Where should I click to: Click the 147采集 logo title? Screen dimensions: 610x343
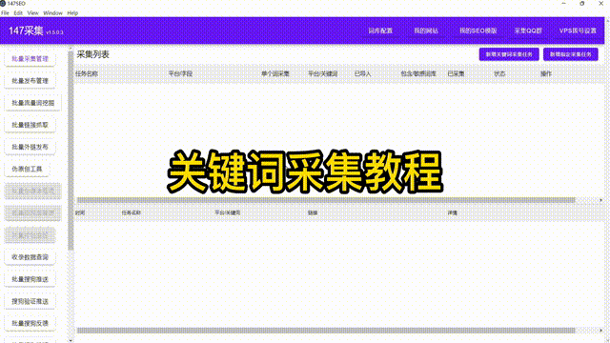[26, 30]
